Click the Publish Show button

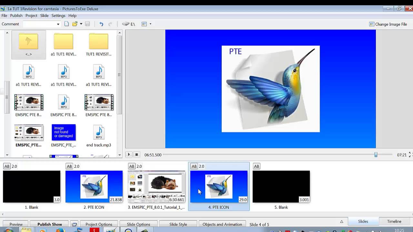[50, 224]
